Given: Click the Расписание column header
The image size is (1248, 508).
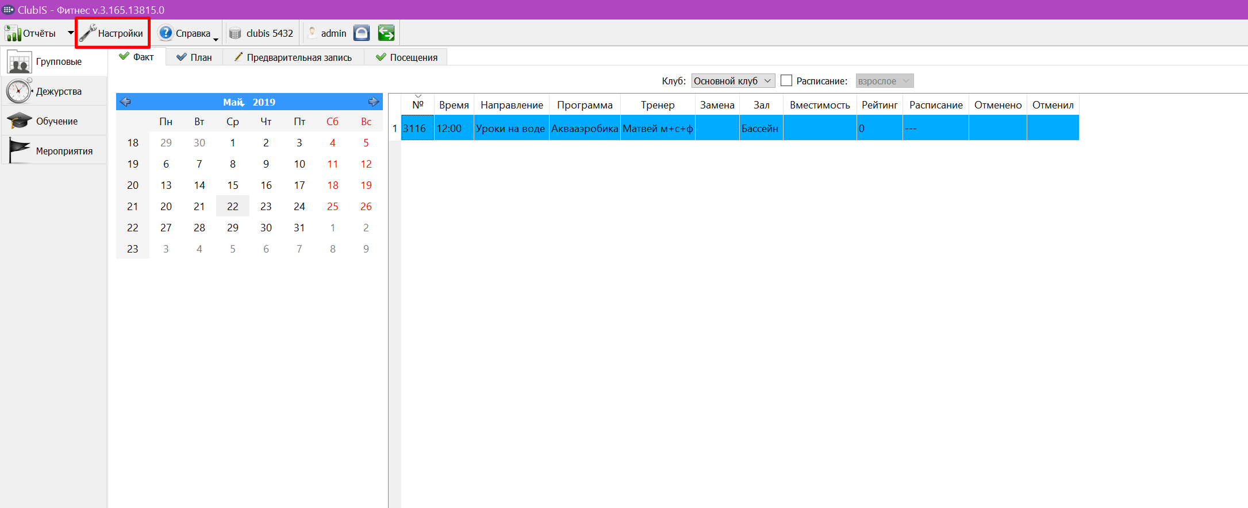Looking at the screenshot, I should coord(936,104).
